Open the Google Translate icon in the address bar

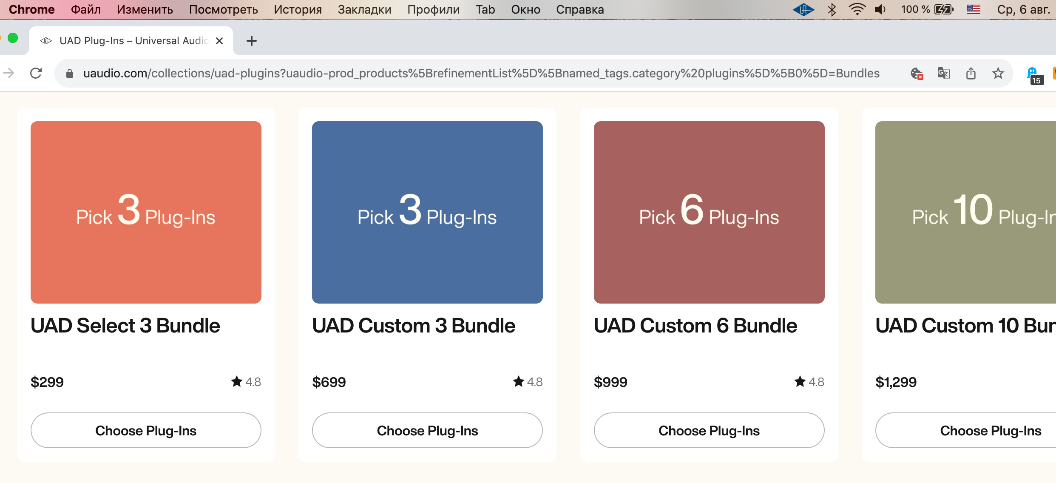coord(943,73)
